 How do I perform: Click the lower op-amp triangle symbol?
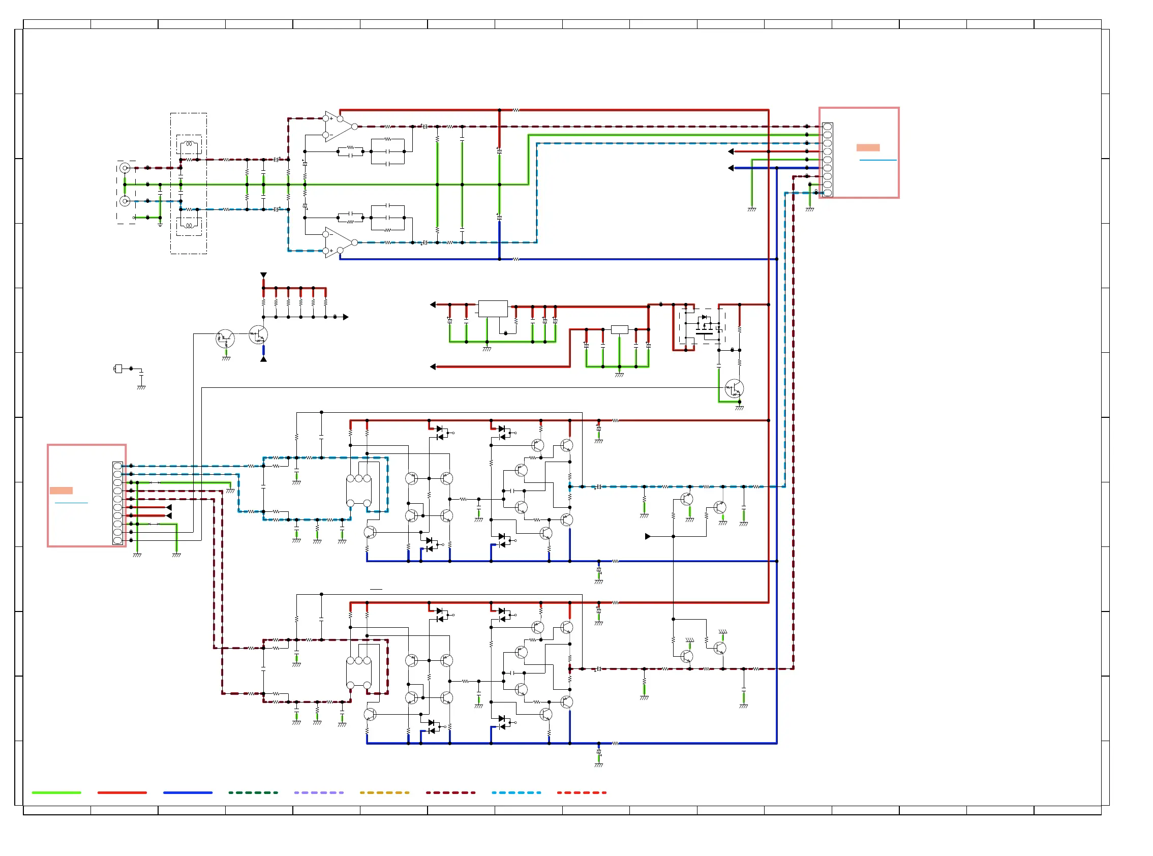pyautogui.click(x=339, y=242)
